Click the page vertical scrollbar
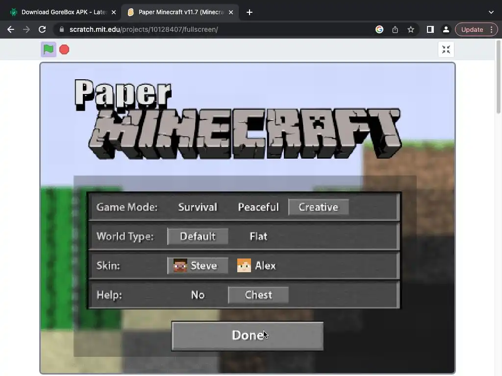Image resolution: width=502 pixels, height=376 pixels. 499,77
